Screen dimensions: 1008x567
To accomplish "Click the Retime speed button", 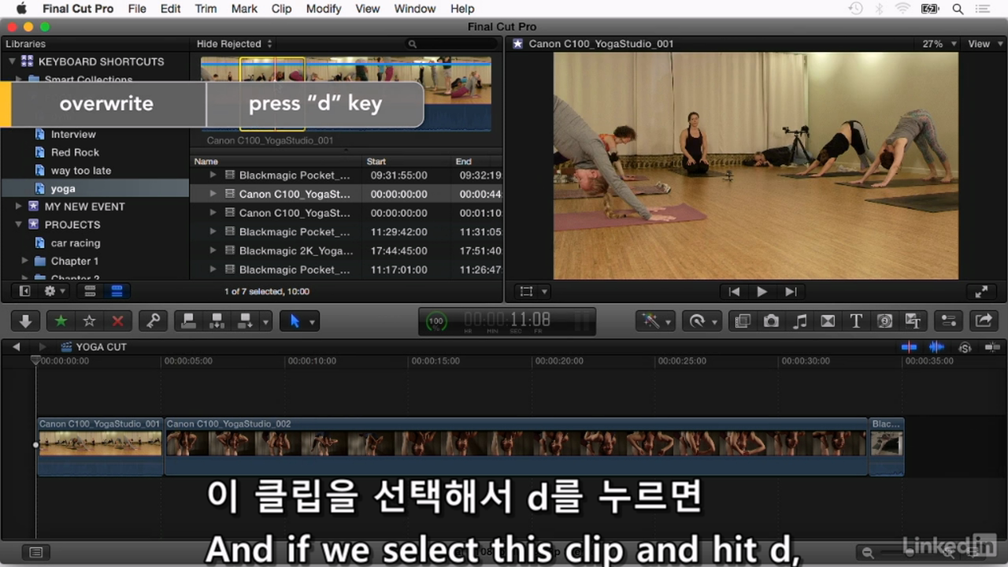I will (696, 321).
